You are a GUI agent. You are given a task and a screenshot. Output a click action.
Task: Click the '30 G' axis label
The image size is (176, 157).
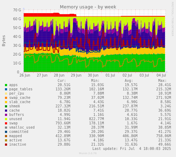coord(17,45)
